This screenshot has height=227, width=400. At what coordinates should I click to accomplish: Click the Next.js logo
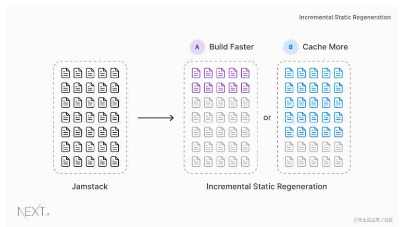[x=33, y=211]
